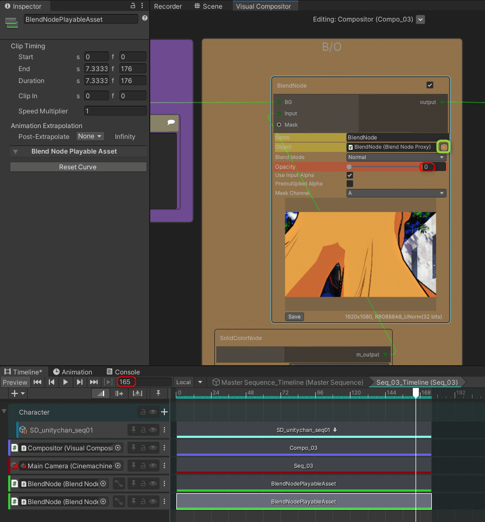
Task: Add sub-track to Character group
Action: [164, 412]
